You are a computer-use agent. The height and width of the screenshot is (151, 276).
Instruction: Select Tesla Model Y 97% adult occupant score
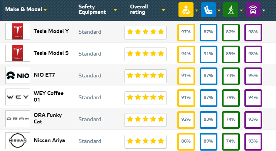186,33
